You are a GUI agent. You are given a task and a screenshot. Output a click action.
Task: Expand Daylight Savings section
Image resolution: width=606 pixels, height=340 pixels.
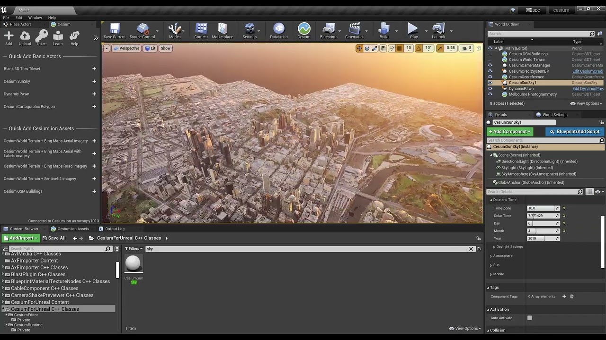point(494,247)
